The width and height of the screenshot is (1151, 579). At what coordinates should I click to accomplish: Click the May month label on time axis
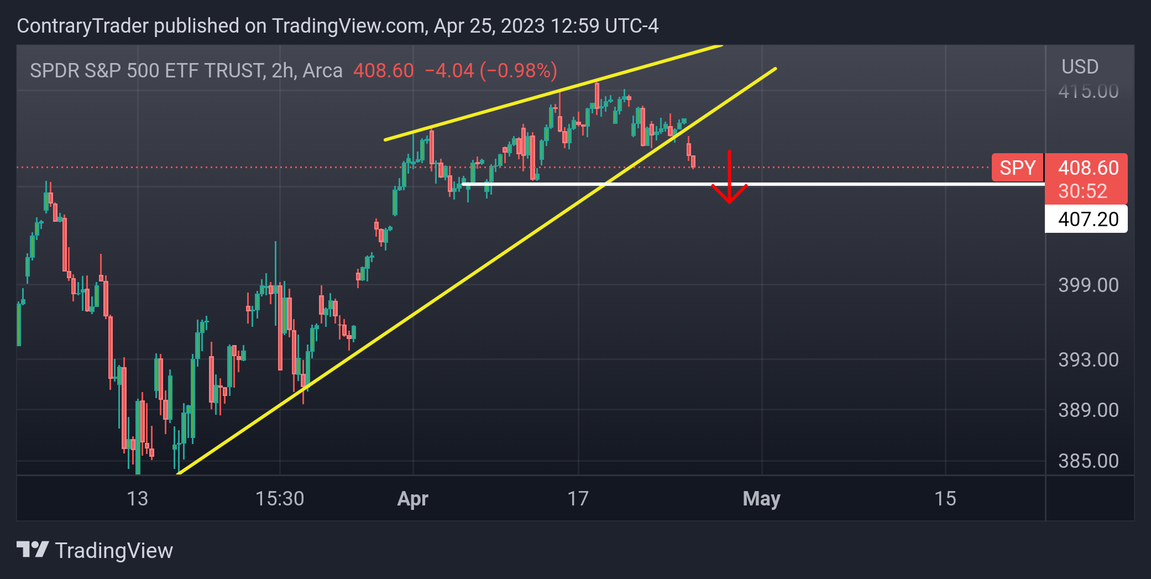pos(761,499)
